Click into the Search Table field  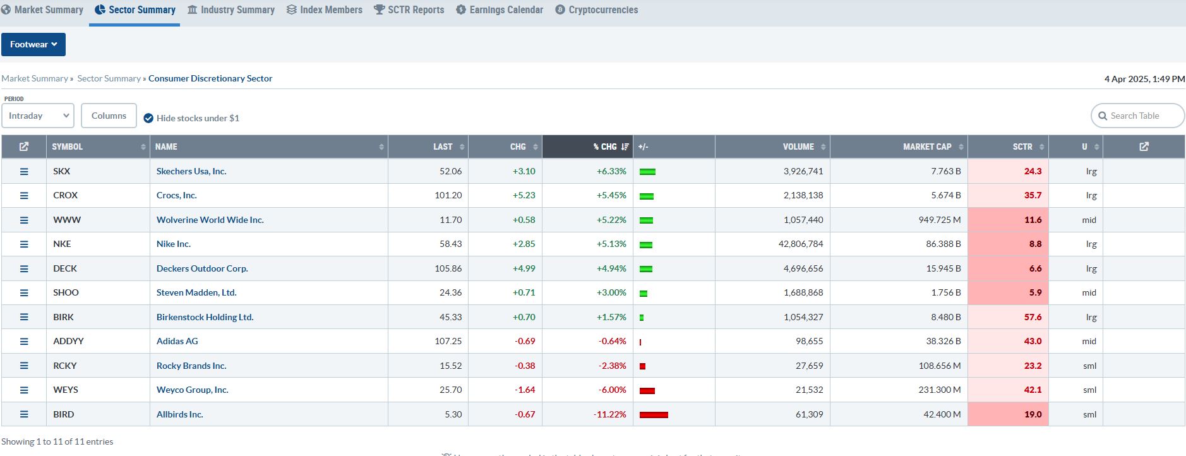point(1142,116)
